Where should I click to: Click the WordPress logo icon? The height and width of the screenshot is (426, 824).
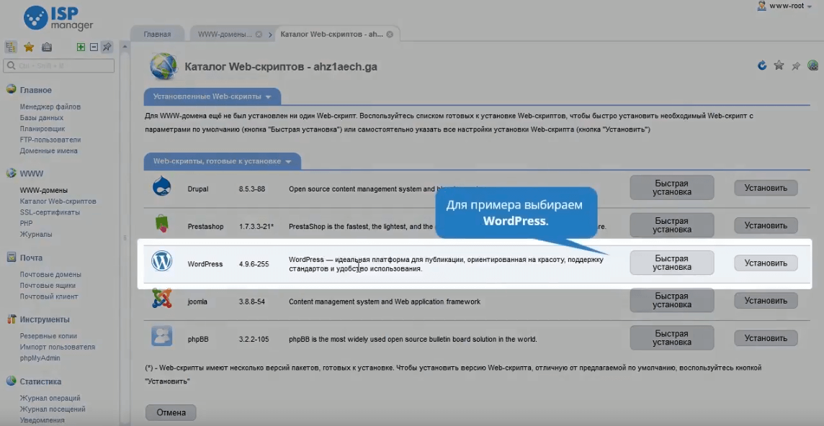(162, 261)
